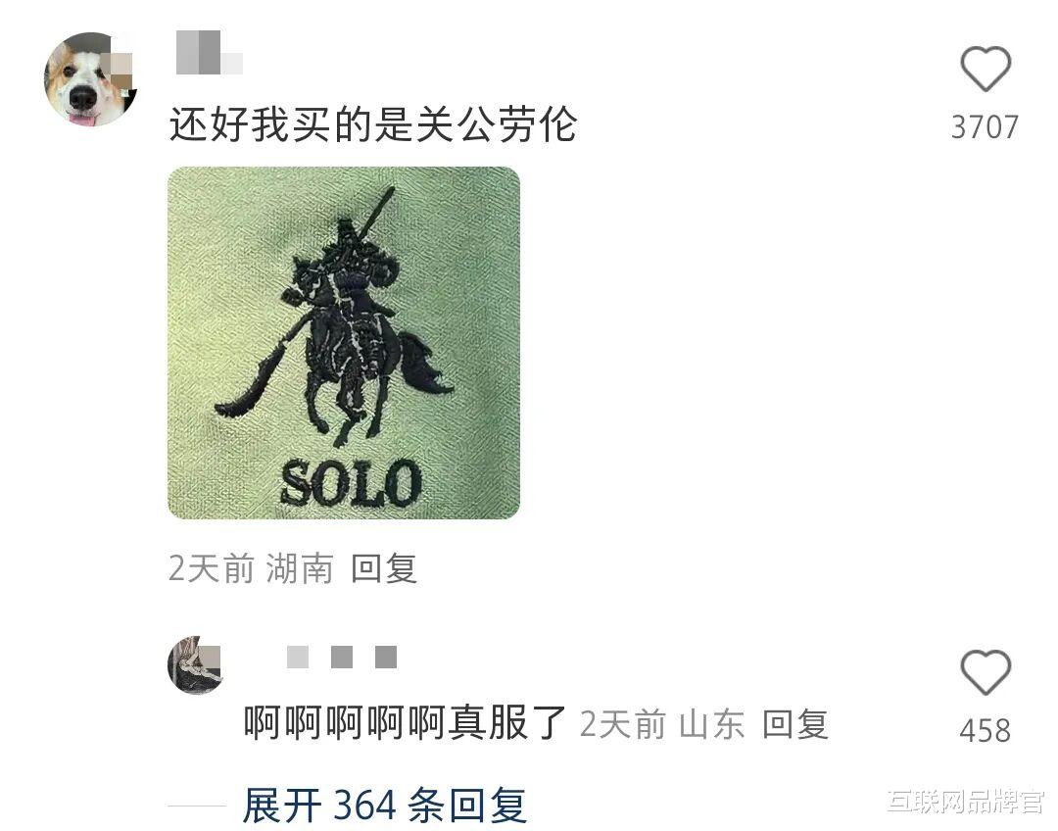Select the comment text 还好我买的是关公劳伦
This screenshot has height=831, width=1058.
pyautogui.click(x=372, y=124)
